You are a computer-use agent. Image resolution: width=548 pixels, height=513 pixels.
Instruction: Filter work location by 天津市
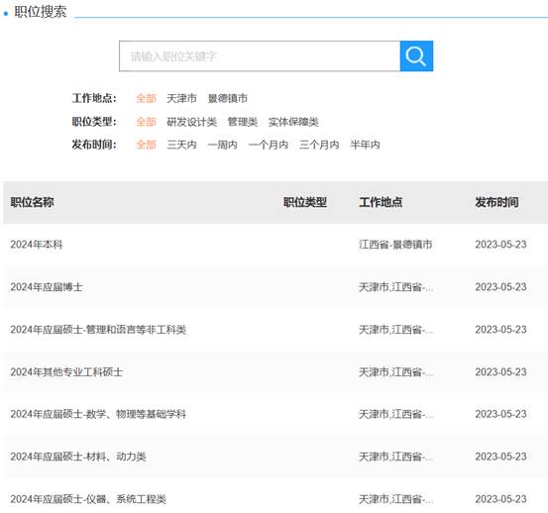tap(181, 98)
